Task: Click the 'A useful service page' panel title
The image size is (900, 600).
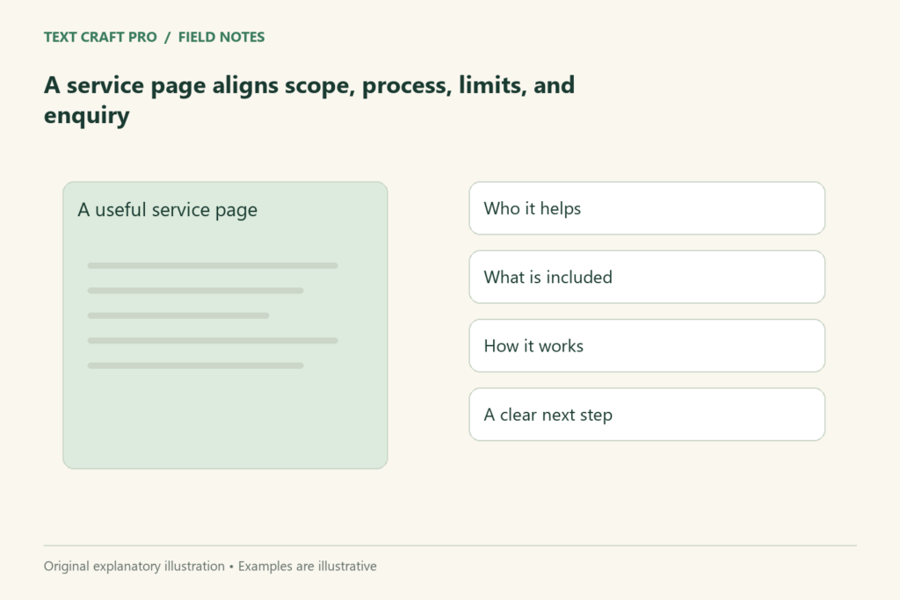Action: [167, 210]
